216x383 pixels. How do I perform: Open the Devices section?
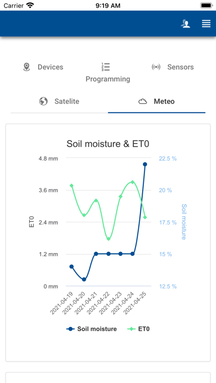pos(43,67)
